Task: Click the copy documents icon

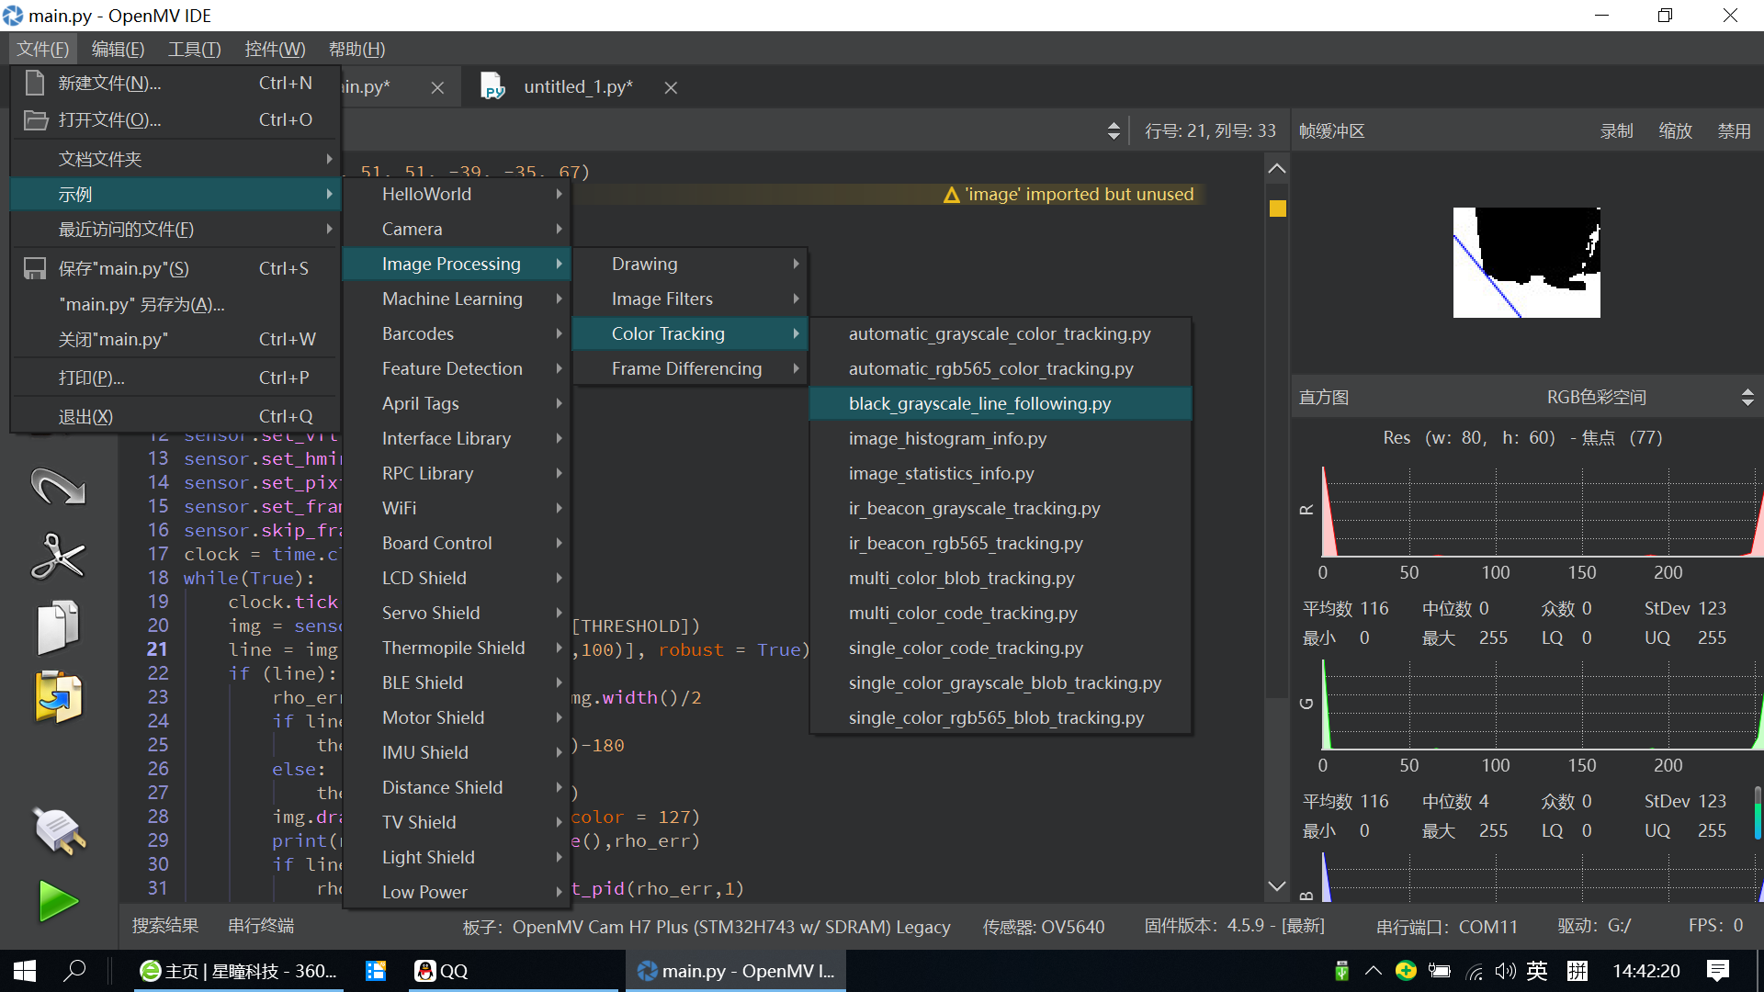Action: click(58, 627)
